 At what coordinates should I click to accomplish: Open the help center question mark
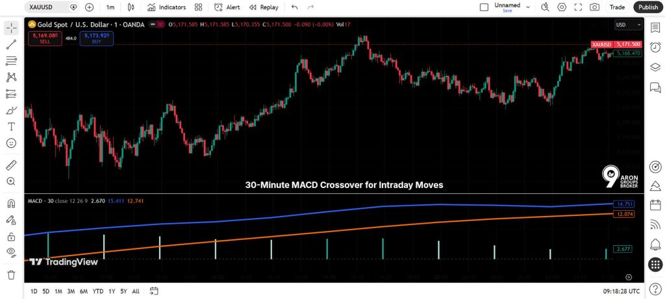pyautogui.click(x=656, y=290)
